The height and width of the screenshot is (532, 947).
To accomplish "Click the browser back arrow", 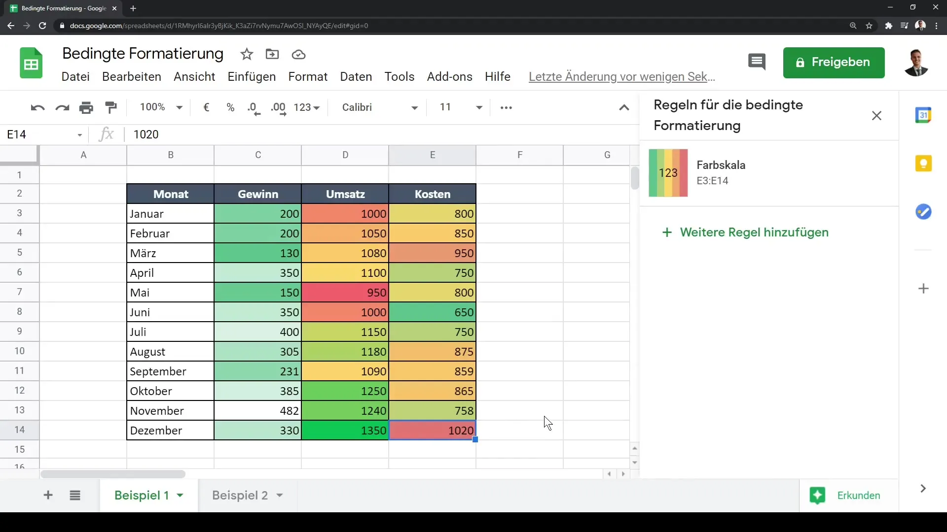I will 11,26.
